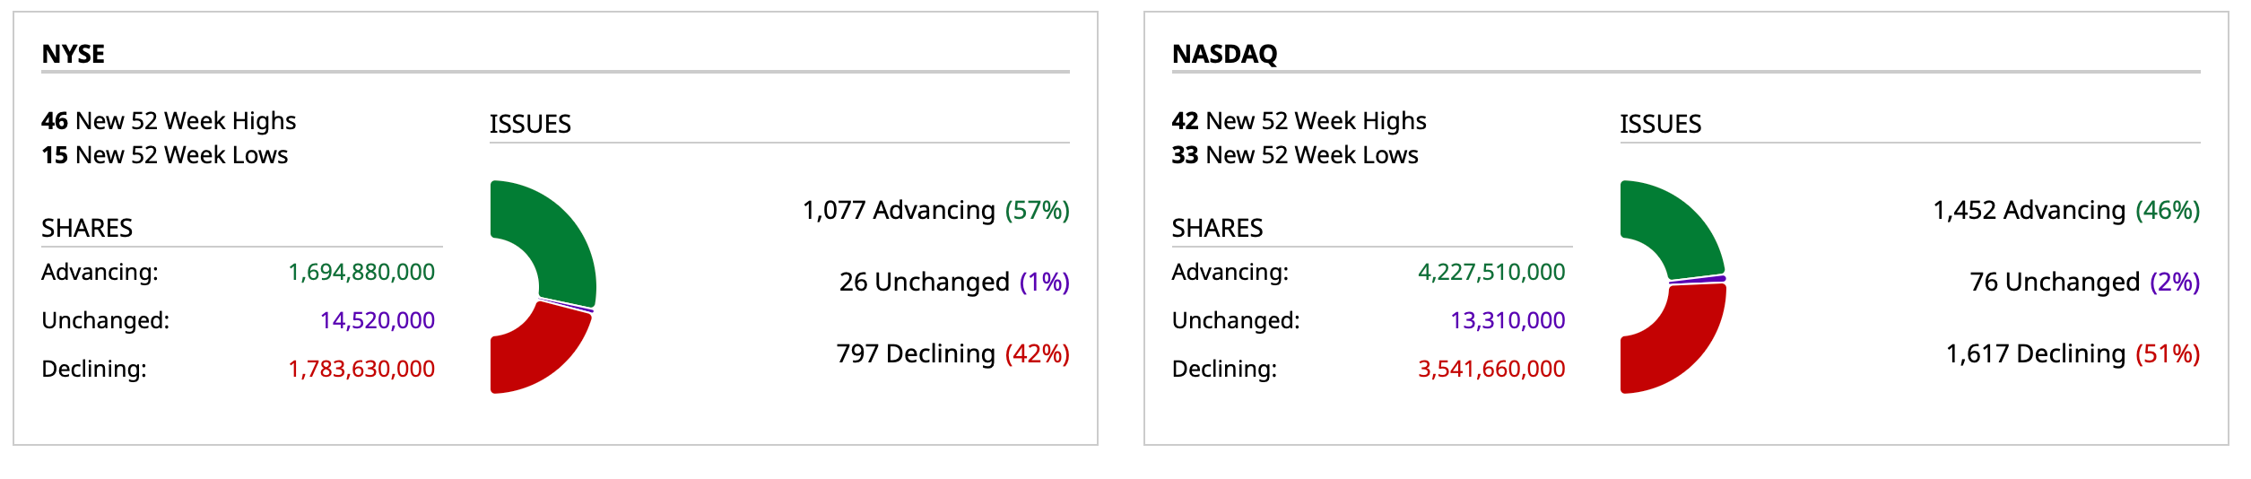Click NYSE unchanged shares value 14,520,000
Screen dimensions: 2251x479
tap(378, 320)
